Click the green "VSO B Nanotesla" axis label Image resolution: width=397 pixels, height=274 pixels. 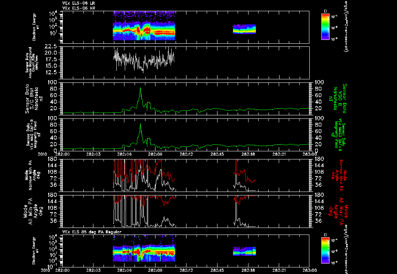pos(337,99)
